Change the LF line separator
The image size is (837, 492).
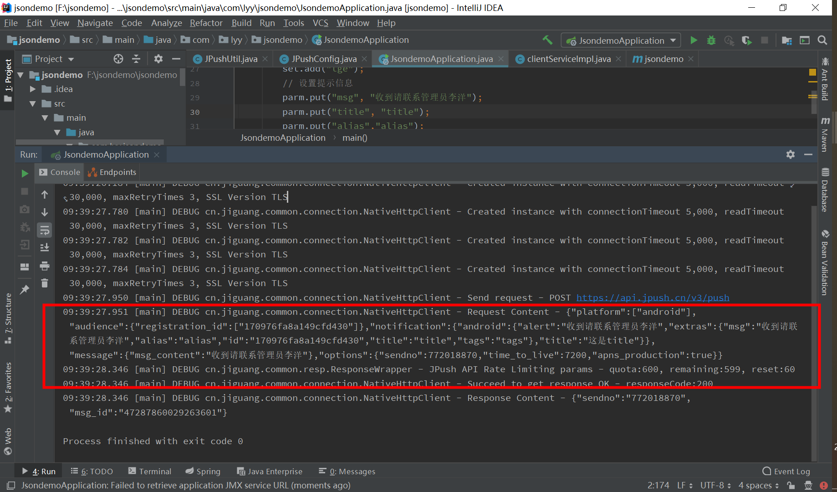point(684,486)
